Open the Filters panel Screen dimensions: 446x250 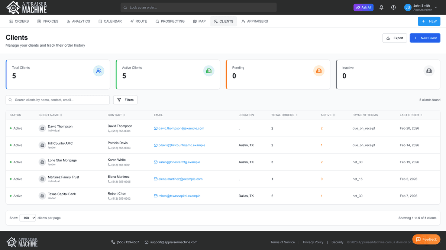[x=125, y=100]
